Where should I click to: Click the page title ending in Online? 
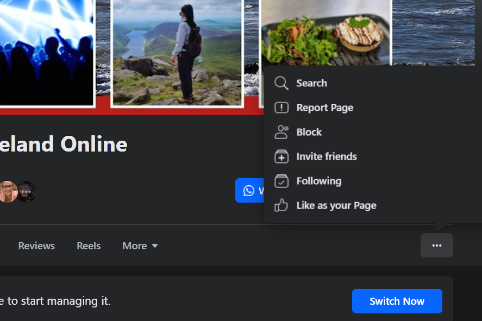click(x=64, y=144)
